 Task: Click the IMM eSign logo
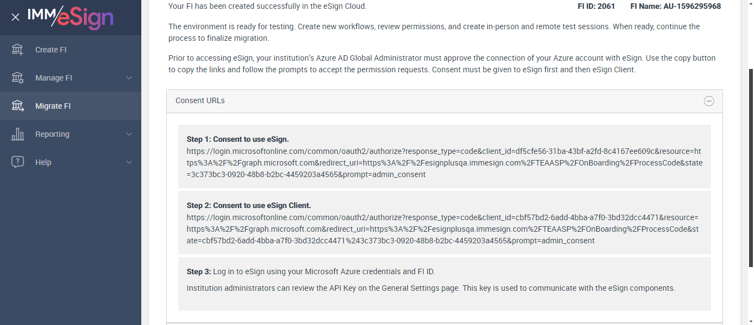(x=71, y=17)
